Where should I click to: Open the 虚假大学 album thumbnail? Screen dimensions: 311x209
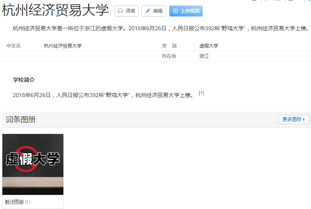(33, 164)
